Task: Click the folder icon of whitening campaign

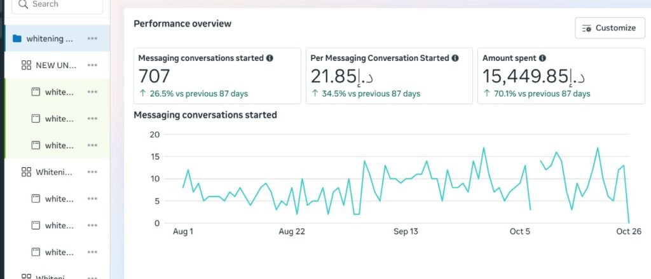Action: coord(17,39)
